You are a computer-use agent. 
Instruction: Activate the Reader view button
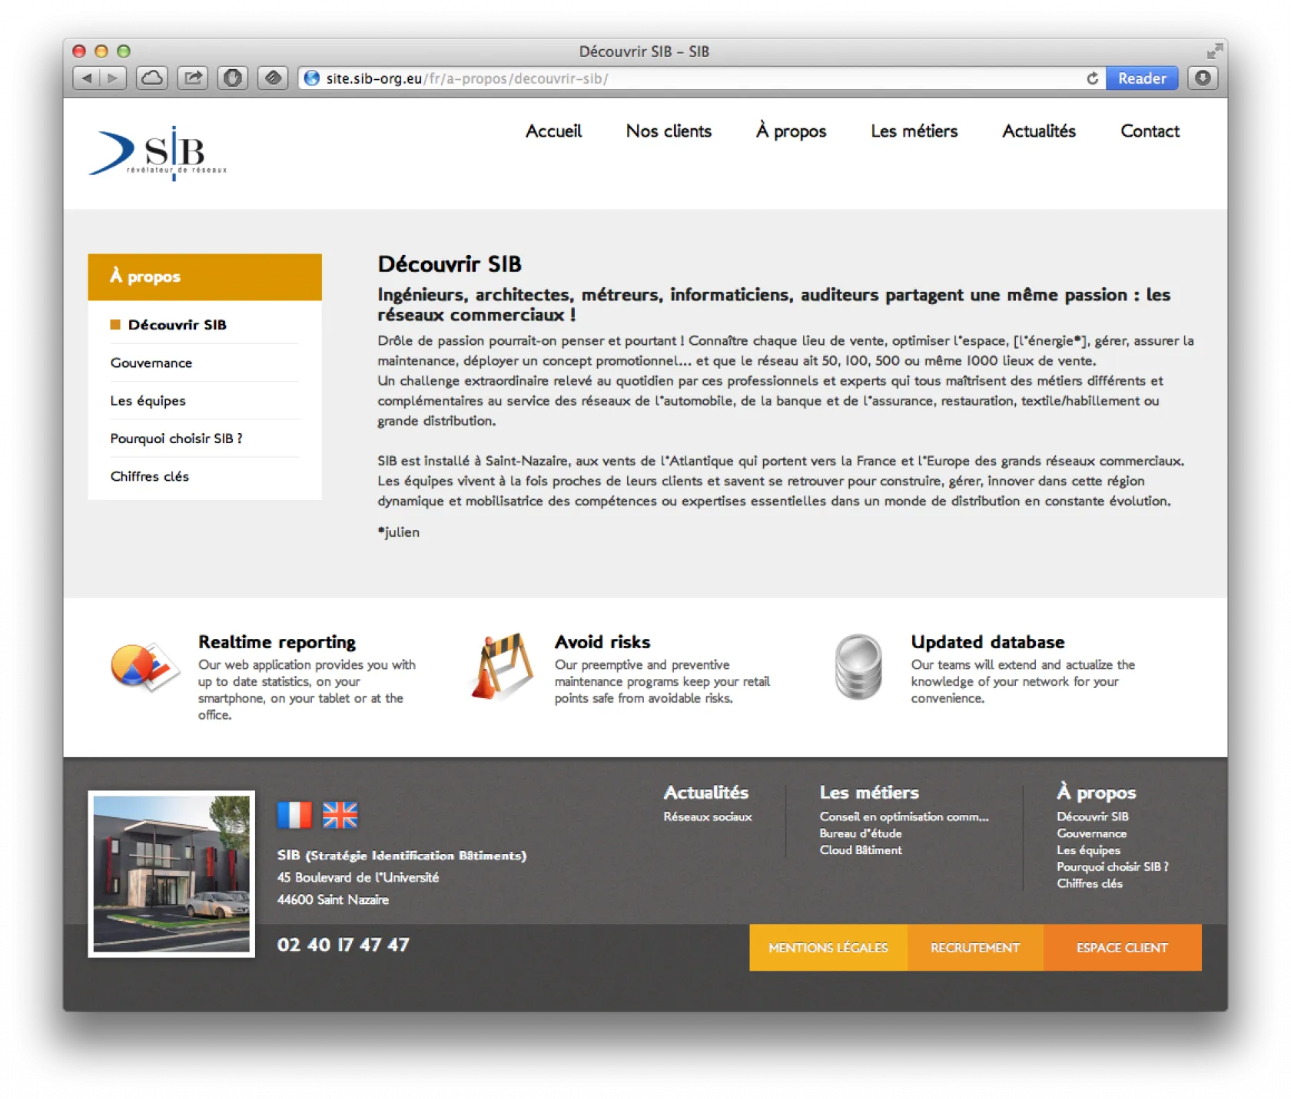(1141, 78)
